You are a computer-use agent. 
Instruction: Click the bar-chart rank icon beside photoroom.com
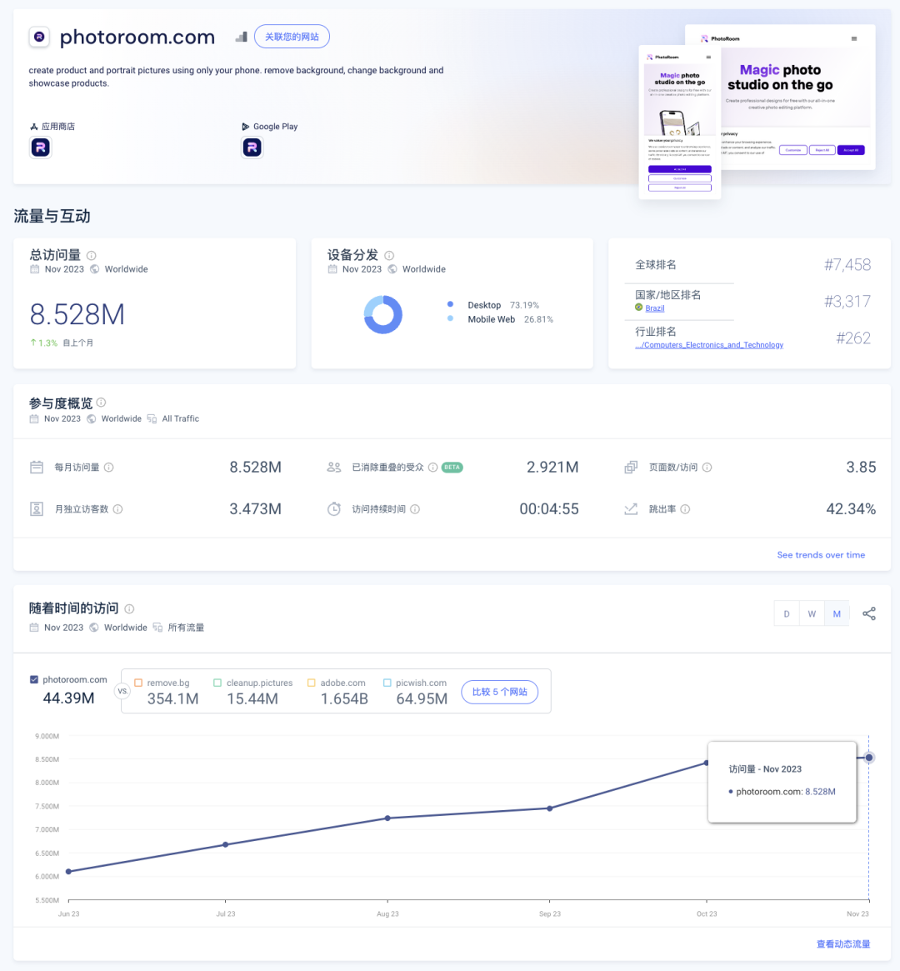click(x=242, y=38)
